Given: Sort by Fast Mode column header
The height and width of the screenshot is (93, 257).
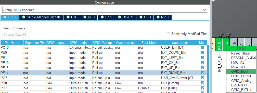Looking at the screenshot, I should (x=149, y=43).
